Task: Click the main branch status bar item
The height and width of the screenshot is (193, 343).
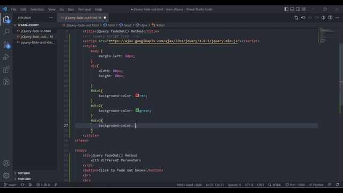Action: (x=11, y=185)
